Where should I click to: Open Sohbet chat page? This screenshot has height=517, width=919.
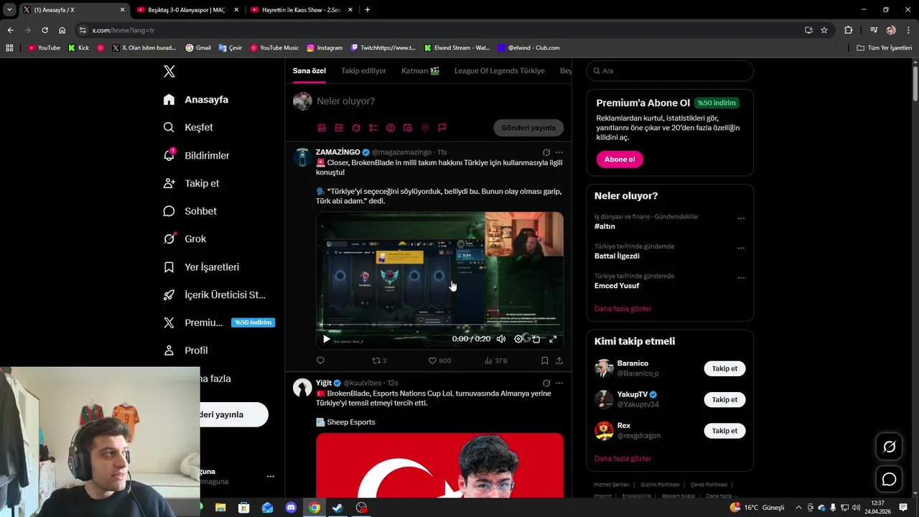click(x=190, y=211)
